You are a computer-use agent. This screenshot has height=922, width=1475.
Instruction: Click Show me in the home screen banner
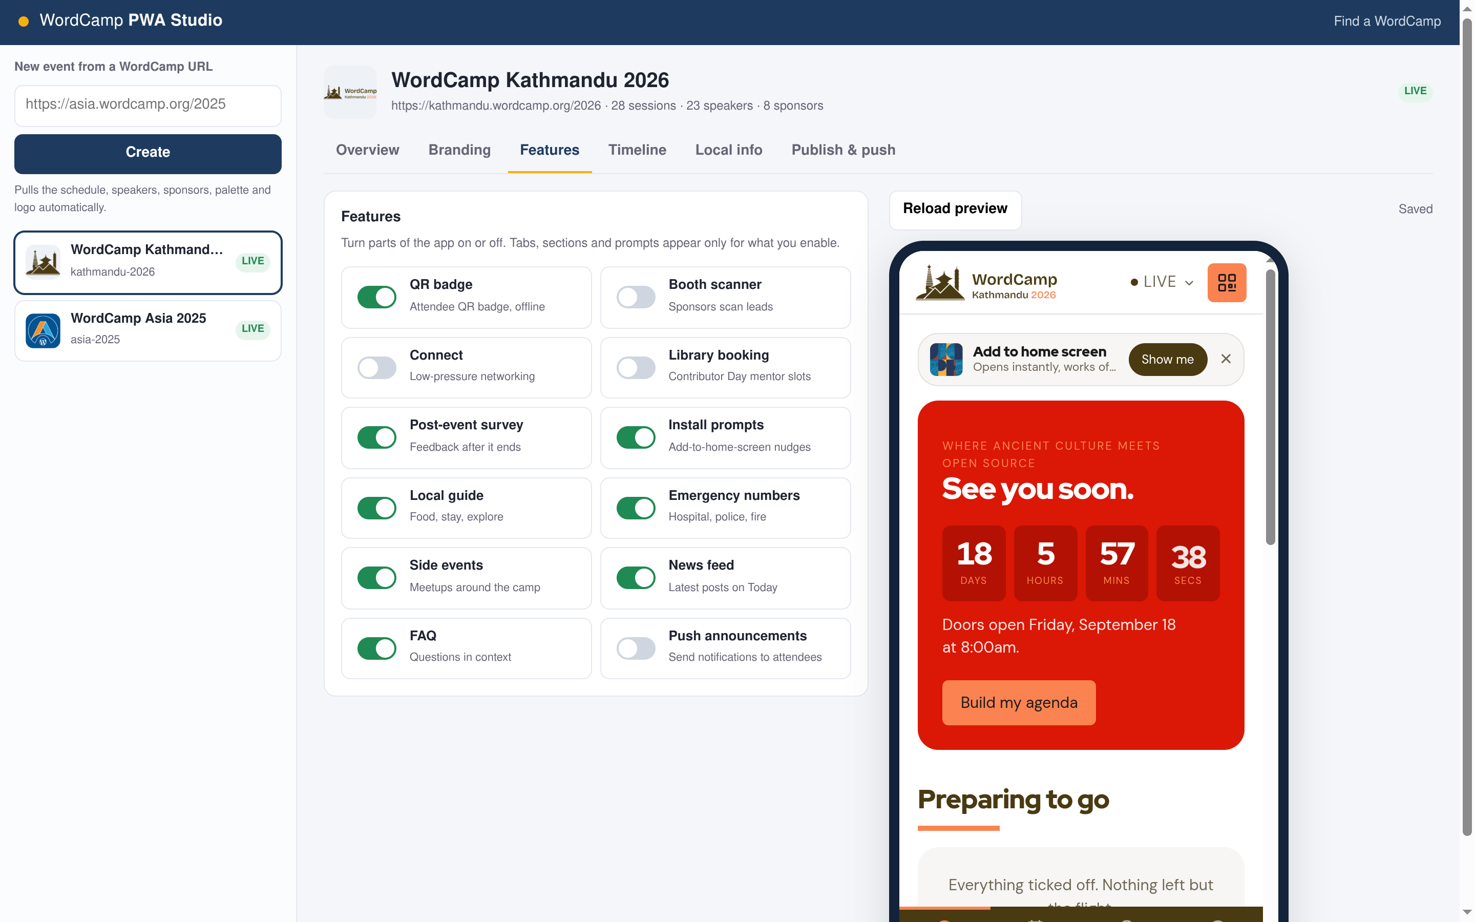coord(1167,359)
